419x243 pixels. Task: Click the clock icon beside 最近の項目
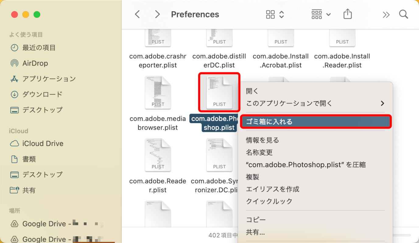point(14,48)
